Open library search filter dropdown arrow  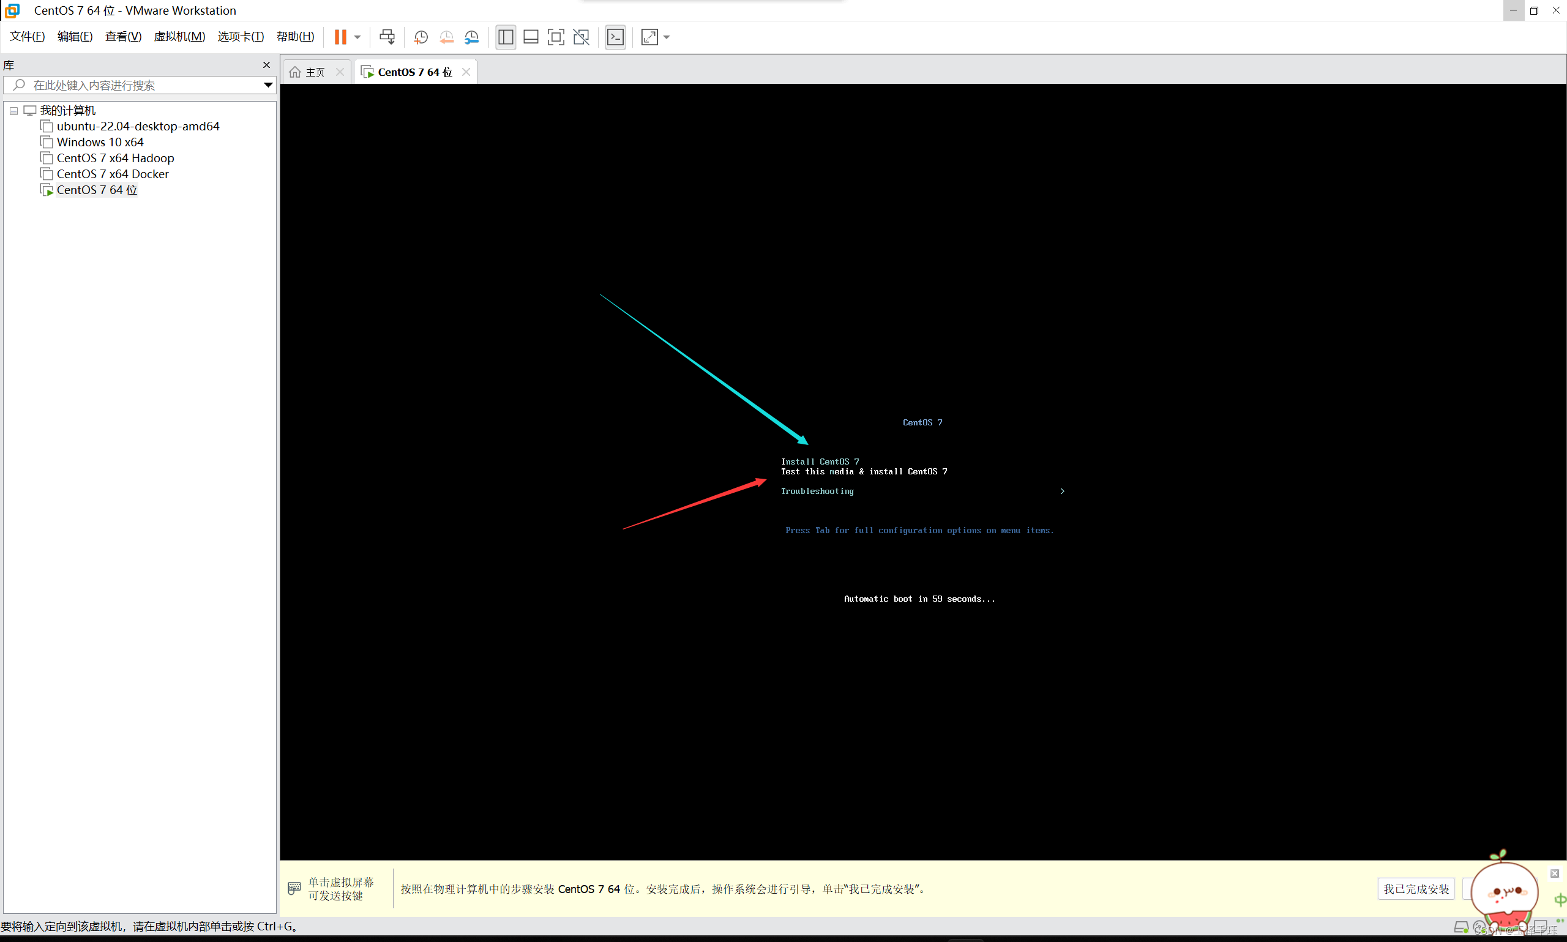pyautogui.click(x=268, y=85)
